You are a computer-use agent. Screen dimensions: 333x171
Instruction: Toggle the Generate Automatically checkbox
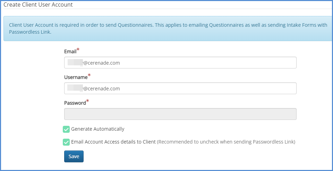click(x=66, y=129)
